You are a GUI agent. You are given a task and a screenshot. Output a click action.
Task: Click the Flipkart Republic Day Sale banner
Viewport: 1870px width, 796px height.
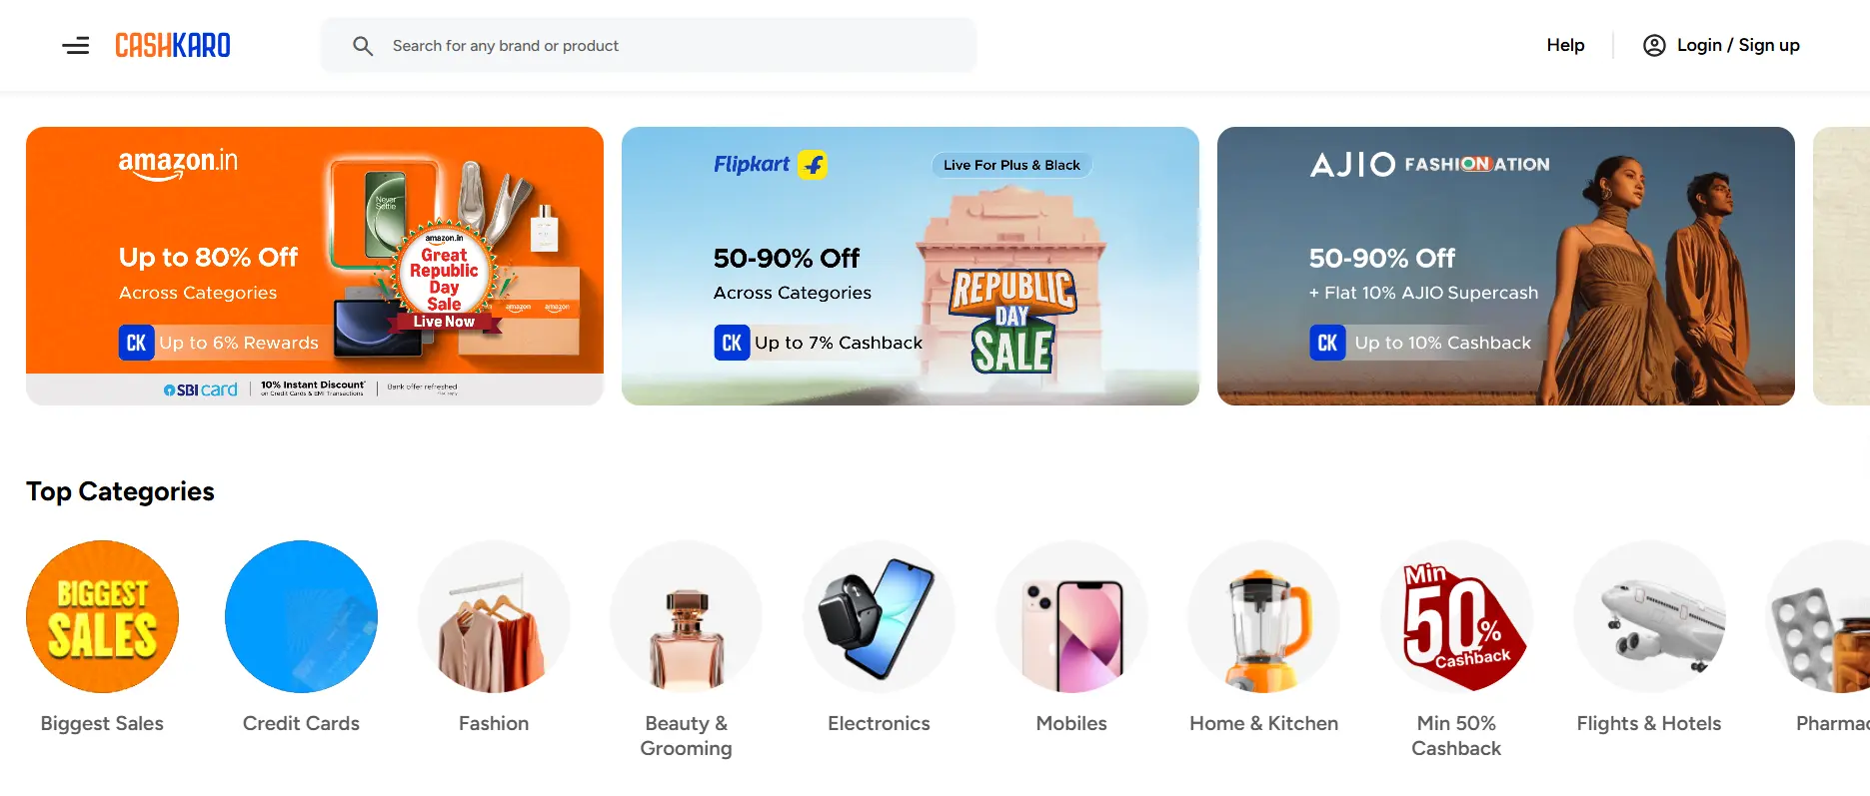[910, 266]
